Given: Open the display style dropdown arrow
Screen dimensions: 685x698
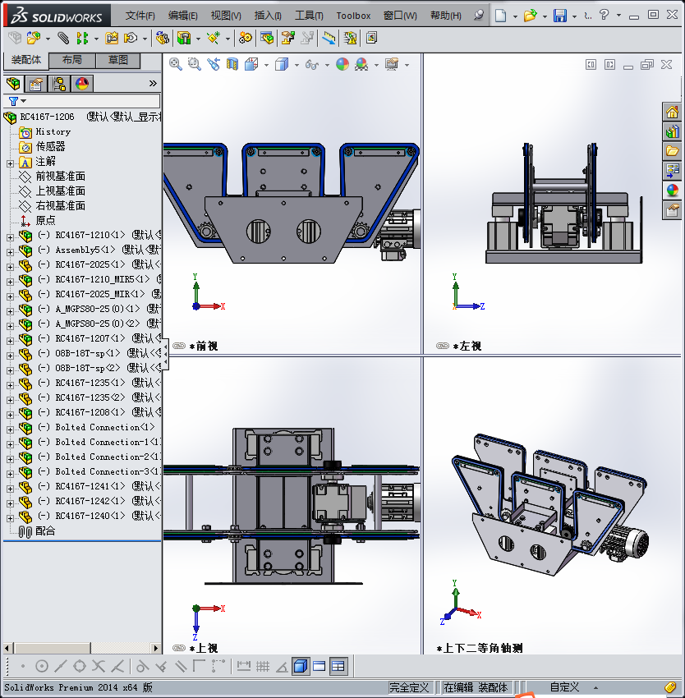Looking at the screenshot, I should (297, 65).
